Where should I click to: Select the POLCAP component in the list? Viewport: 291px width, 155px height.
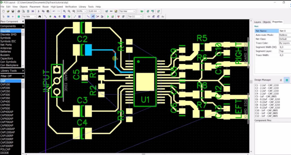point(5,149)
